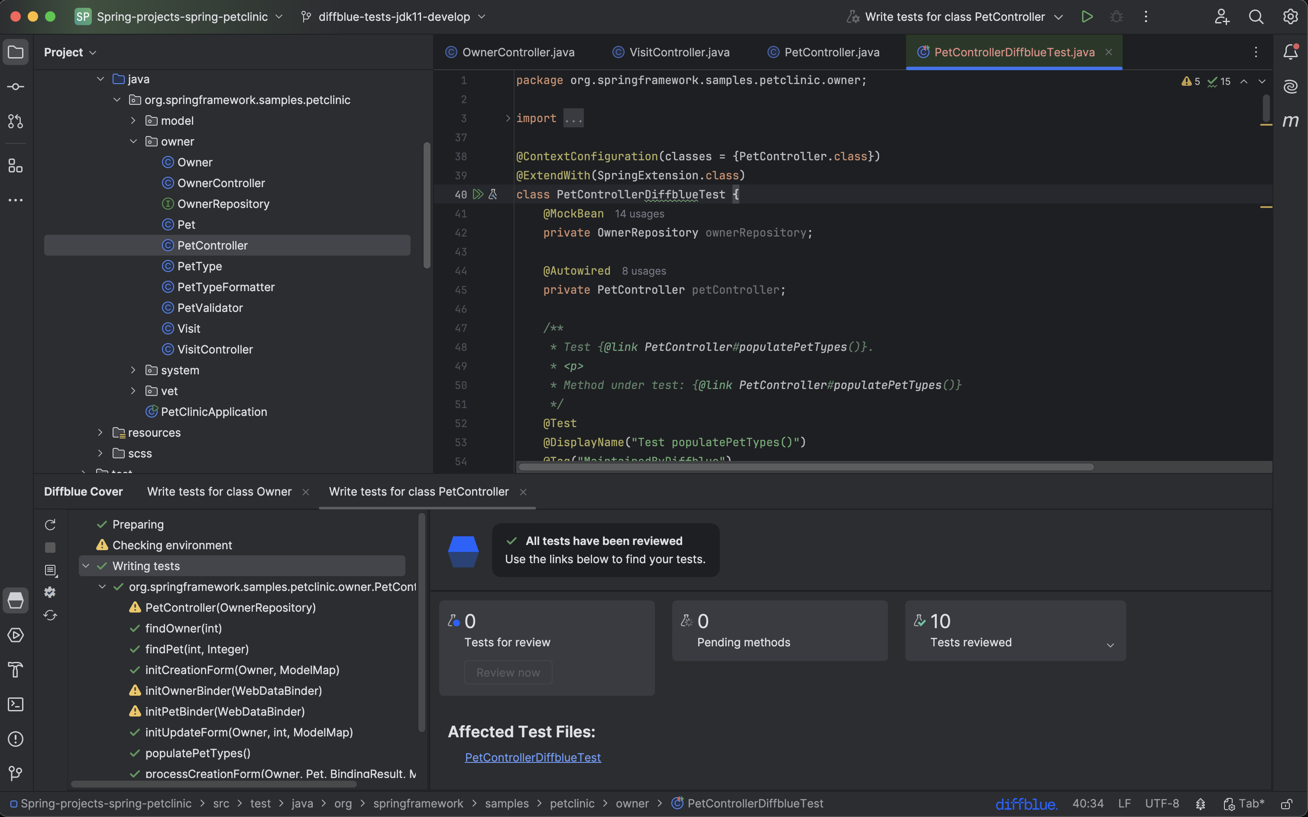Click the Search Everywhere magnifier icon
The height and width of the screenshot is (817, 1308).
[x=1256, y=17]
